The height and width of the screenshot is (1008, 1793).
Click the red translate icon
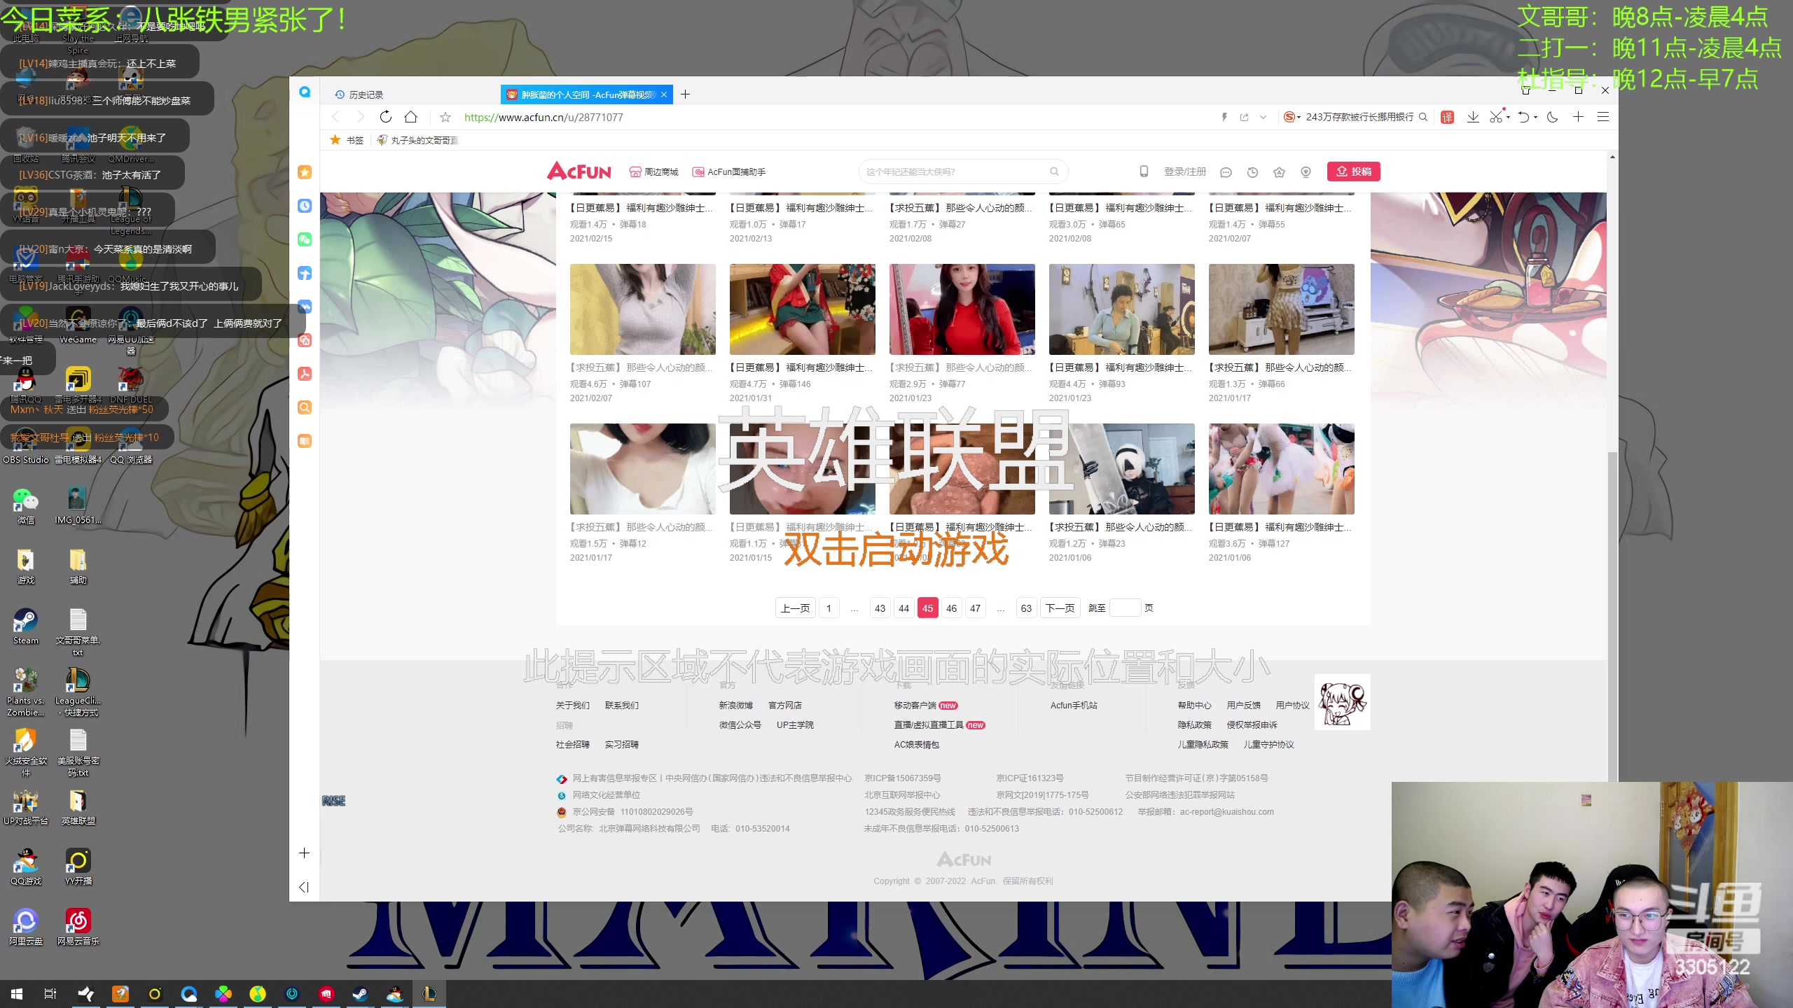point(1447,117)
